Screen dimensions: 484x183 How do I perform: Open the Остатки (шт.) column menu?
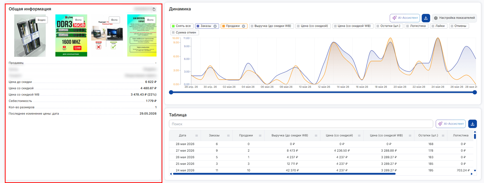point(442,136)
